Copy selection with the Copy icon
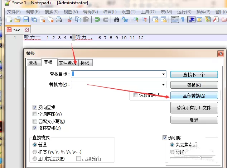The image size is (227, 168). click(78, 20)
